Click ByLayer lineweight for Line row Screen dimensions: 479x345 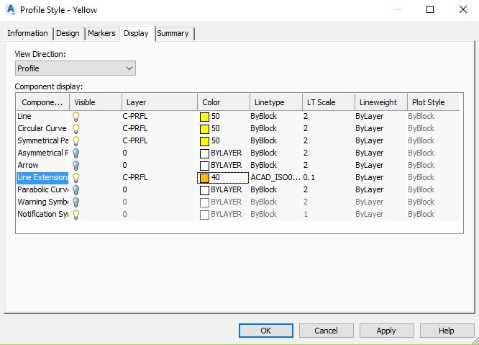[x=370, y=116]
